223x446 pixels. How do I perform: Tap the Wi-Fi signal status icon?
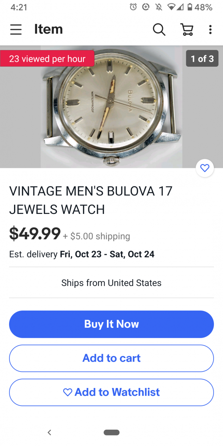[171, 7]
